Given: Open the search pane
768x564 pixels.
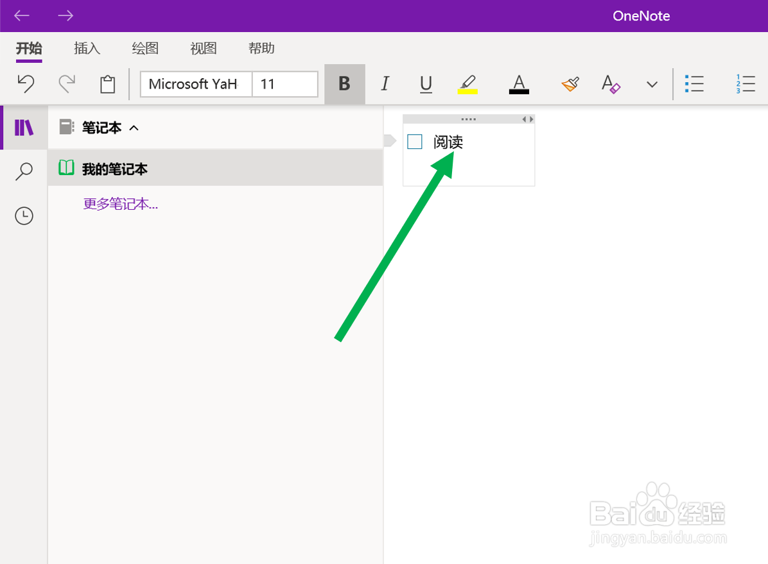Looking at the screenshot, I should coord(24,172).
